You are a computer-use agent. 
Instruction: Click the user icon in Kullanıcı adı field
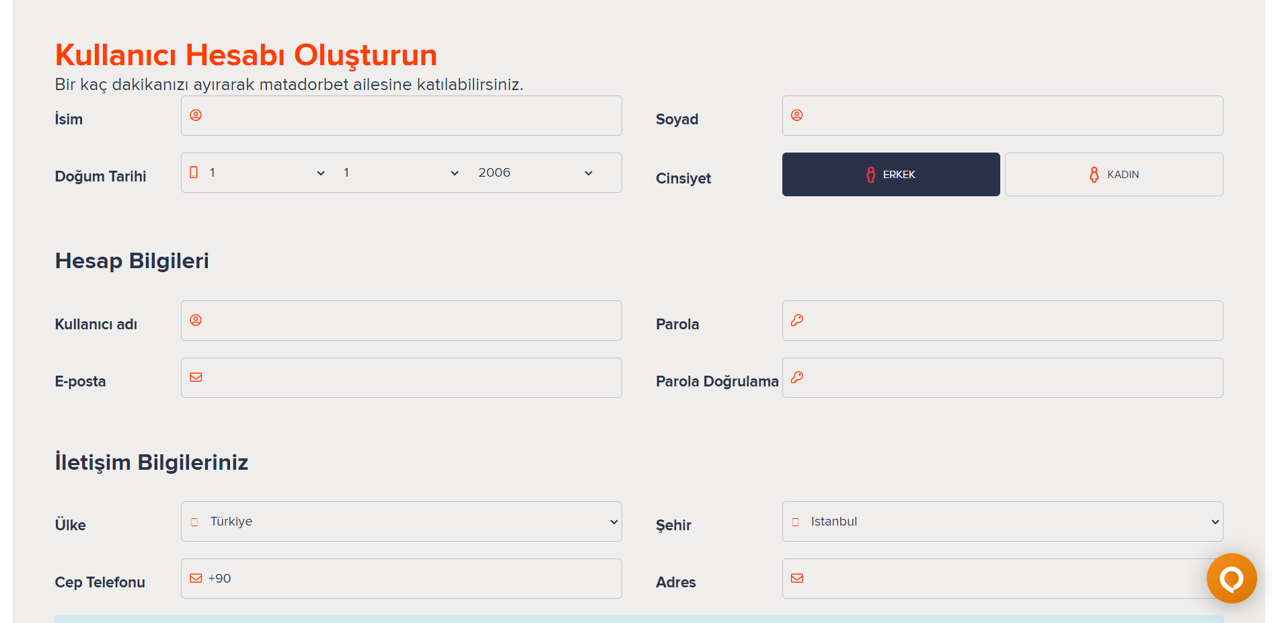pos(196,320)
